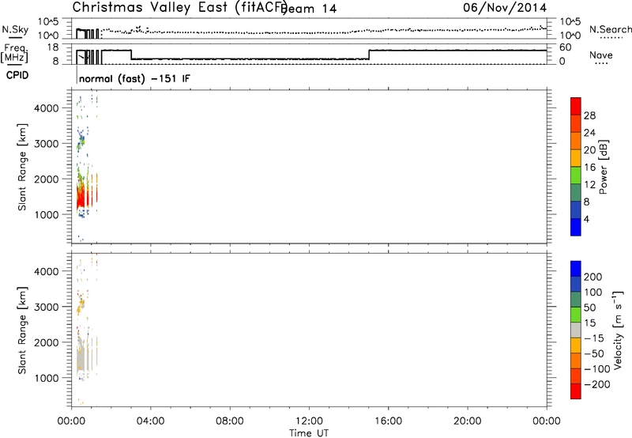Image resolution: width=632 pixels, height=438 pixels.
Task: Click the "12:00" time tick label
Action: pos(309,421)
